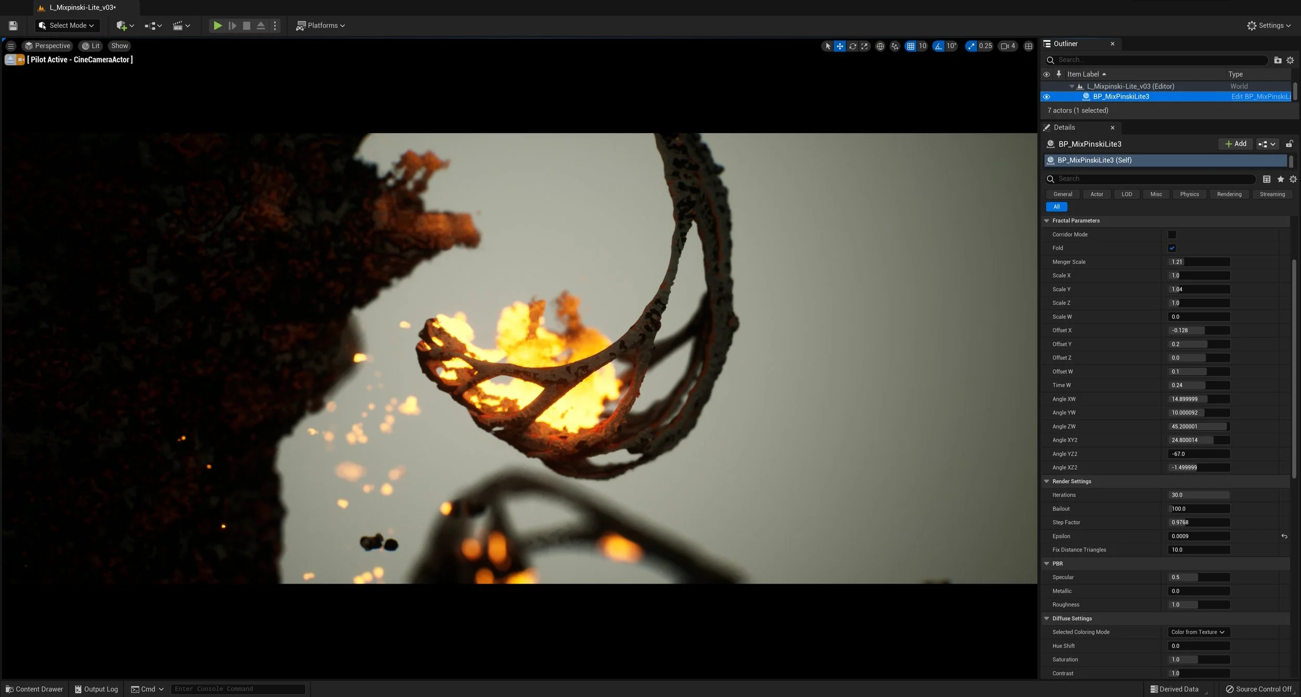Select the Rotate transform tool
This screenshot has width=1301, height=697.
(852, 46)
